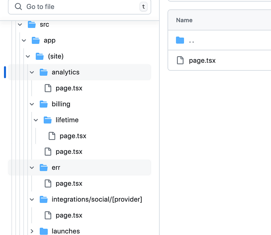Viewport: 271px width, 235px height.
Task: Click file icon of page.tsx under err
Action: pyautogui.click(x=48, y=184)
